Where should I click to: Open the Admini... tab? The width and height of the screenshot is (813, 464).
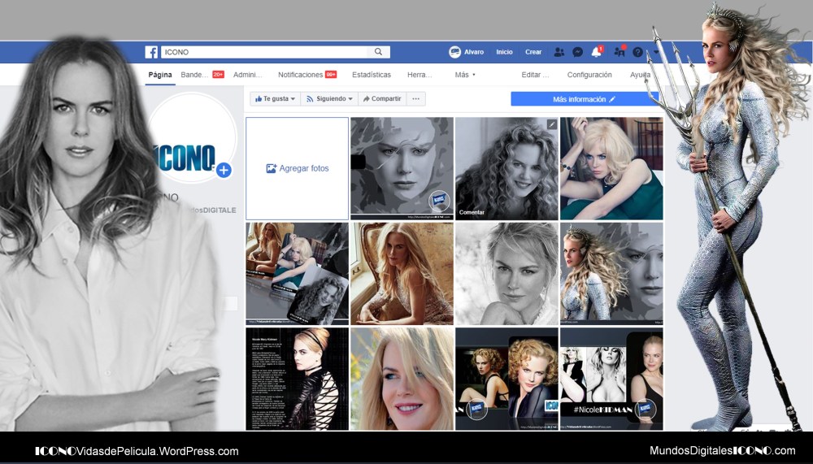tap(247, 75)
